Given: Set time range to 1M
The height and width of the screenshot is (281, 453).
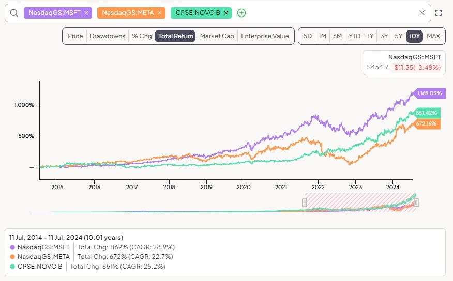Looking at the screenshot, I should coord(322,36).
